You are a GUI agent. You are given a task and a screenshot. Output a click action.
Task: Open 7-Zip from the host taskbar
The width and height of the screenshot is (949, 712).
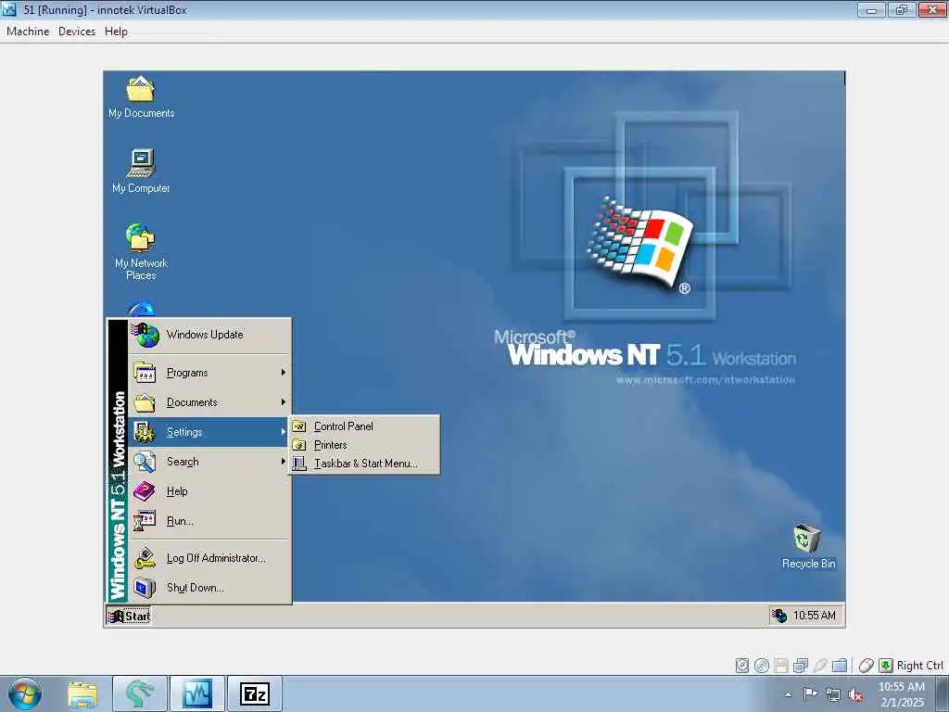pyautogui.click(x=254, y=693)
